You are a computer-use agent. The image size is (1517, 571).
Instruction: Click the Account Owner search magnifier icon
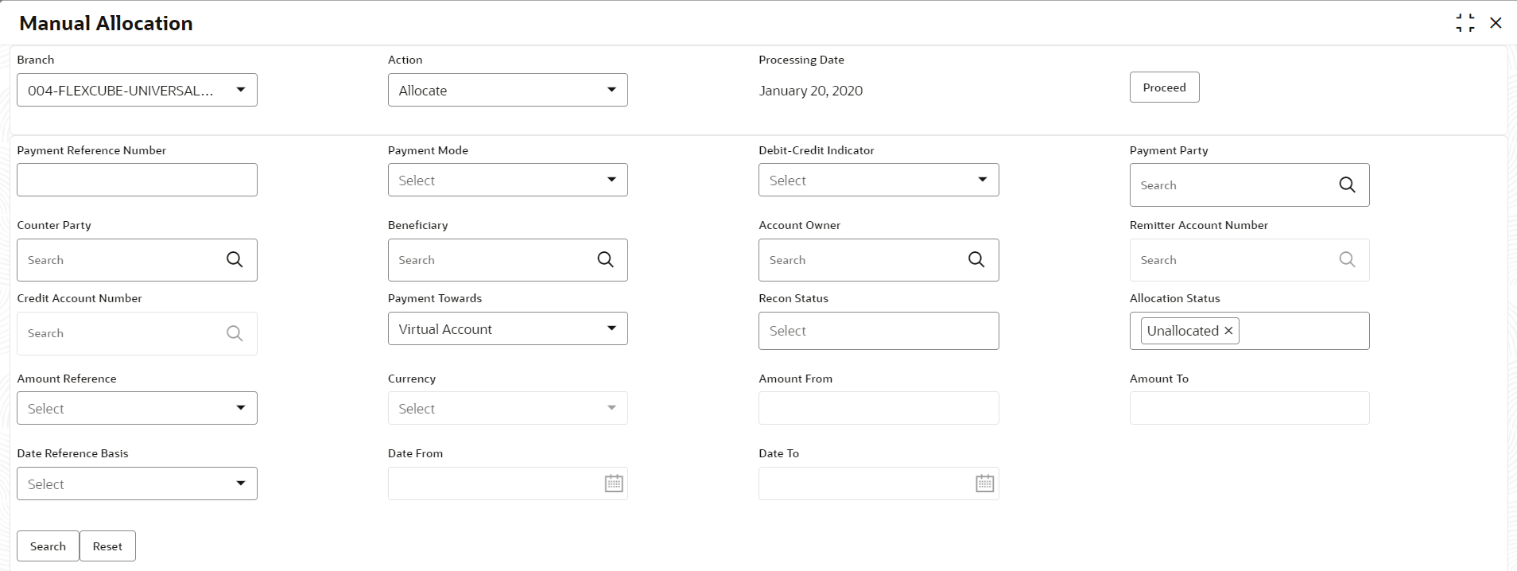pyautogui.click(x=976, y=259)
